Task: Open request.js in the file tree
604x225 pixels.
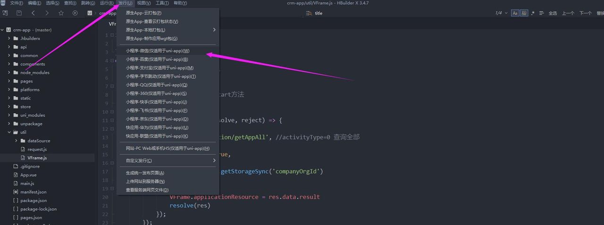Action: click(37, 149)
